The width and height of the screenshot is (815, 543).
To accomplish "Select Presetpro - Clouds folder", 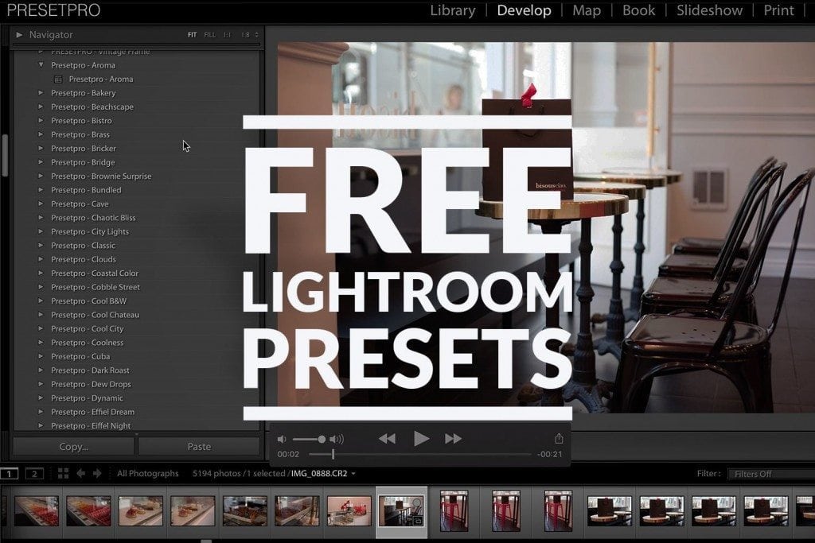I will click(x=83, y=259).
